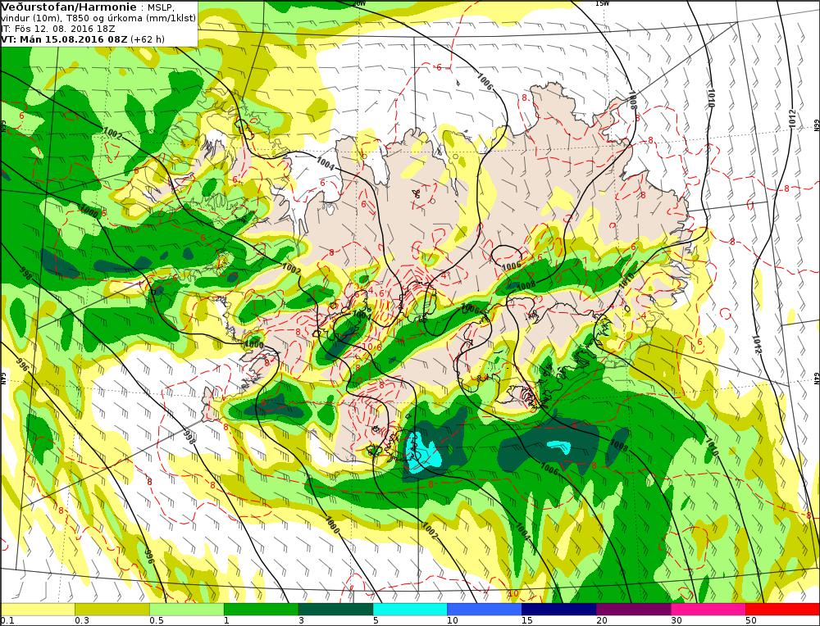Click the '1' legend value
This screenshot has width=820, height=626.
coord(227,620)
